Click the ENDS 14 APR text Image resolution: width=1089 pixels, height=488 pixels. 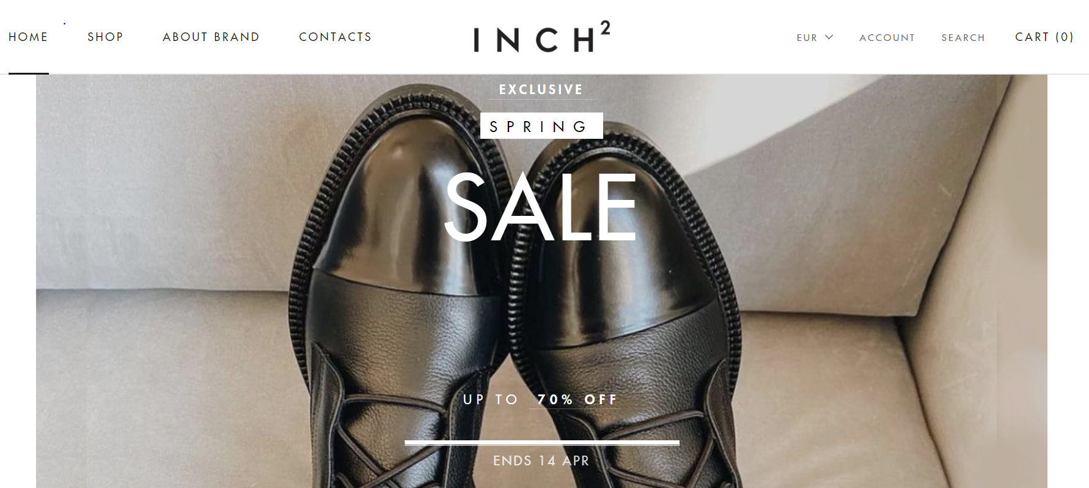tap(541, 460)
